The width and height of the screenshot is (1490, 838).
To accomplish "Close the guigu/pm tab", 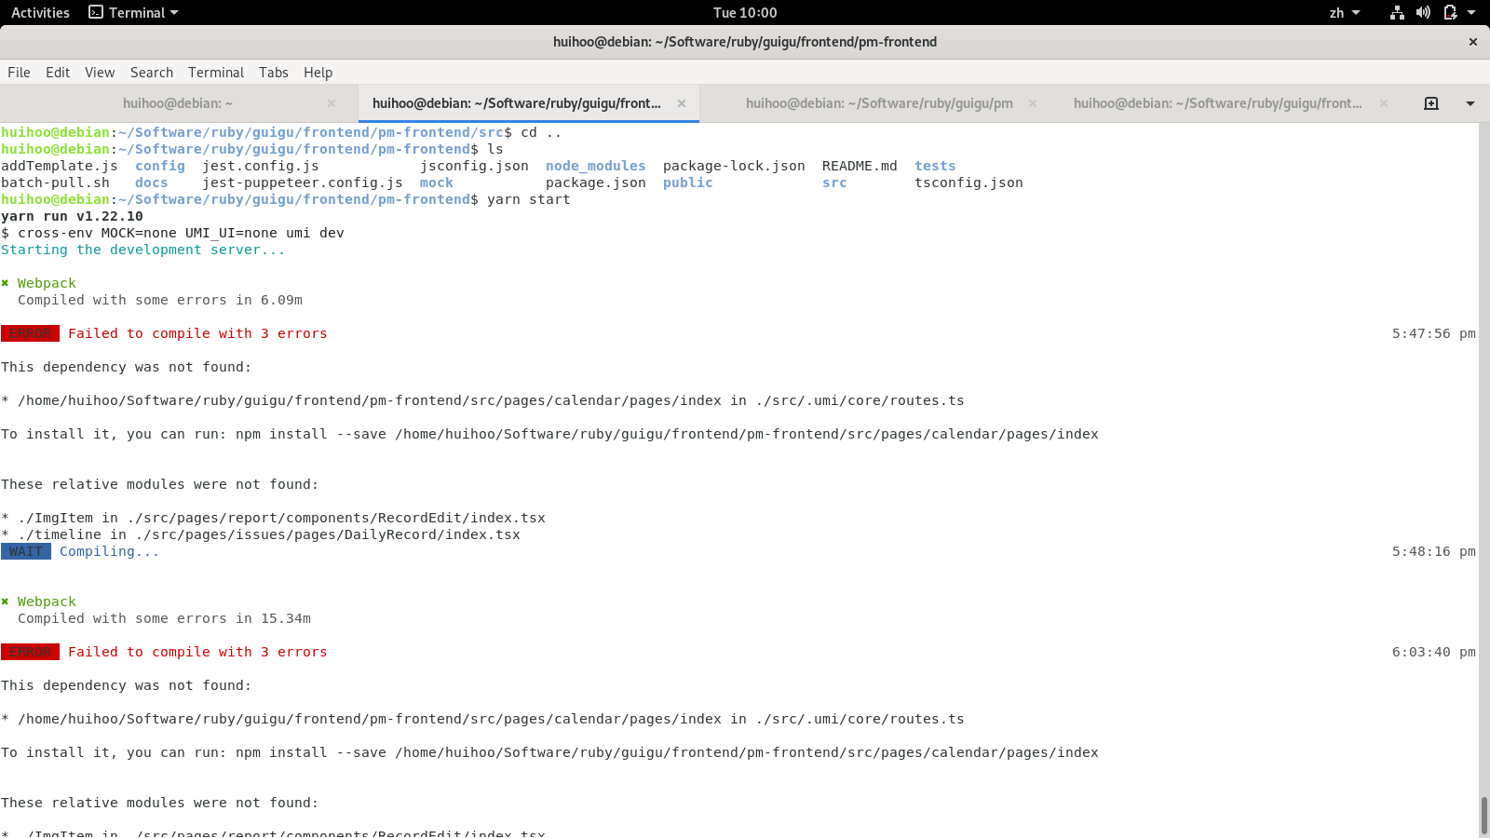I will pos(1033,103).
